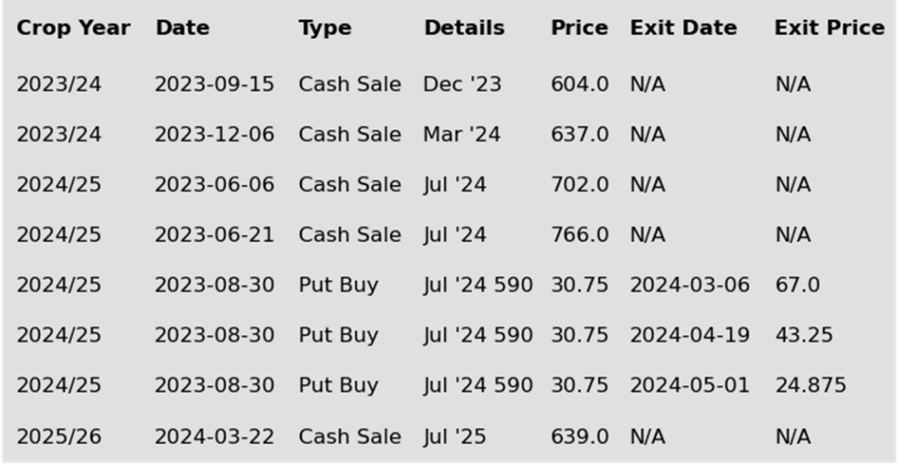Click the 2024-03-06 exit date cell

690,285
